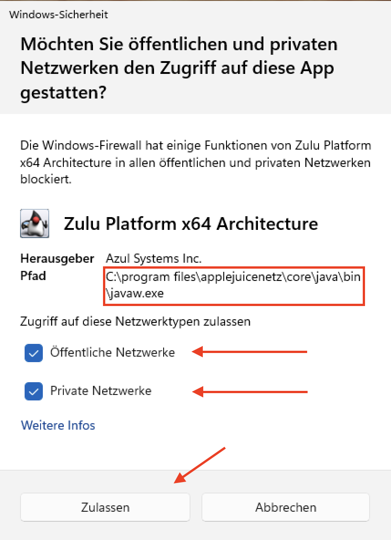Open the Weitere Infos link

[58, 426]
